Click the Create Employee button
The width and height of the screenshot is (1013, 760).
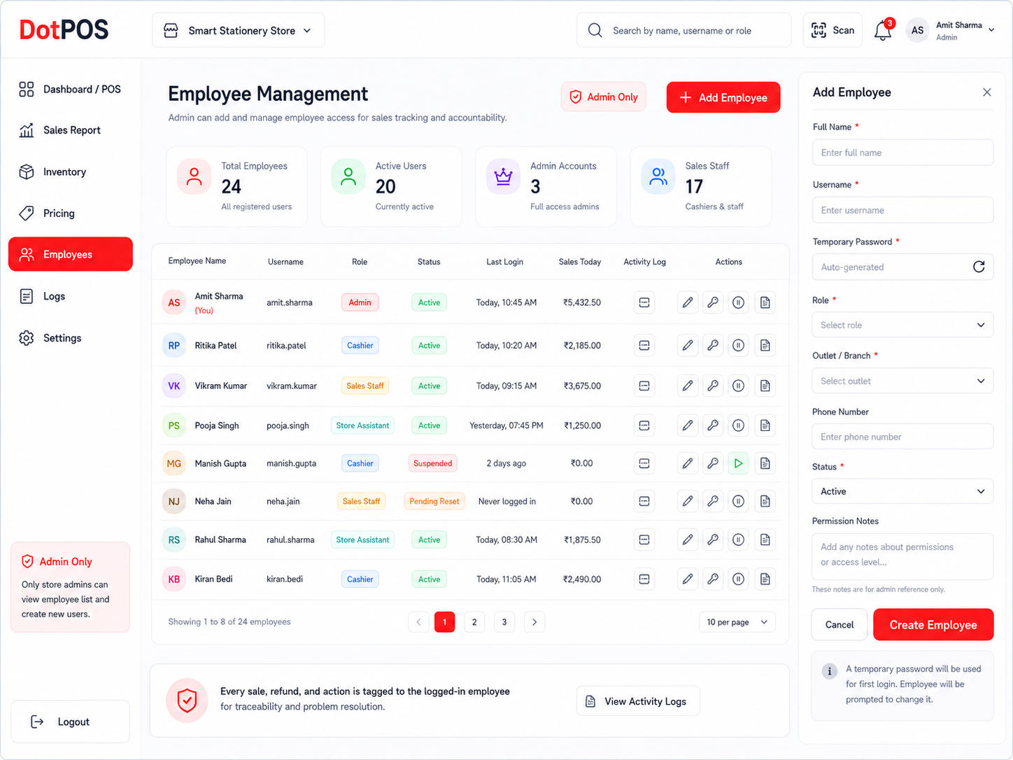(x=933, y=625)
